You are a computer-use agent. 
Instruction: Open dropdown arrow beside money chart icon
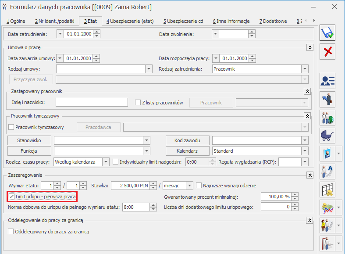(x=338, y=207)
